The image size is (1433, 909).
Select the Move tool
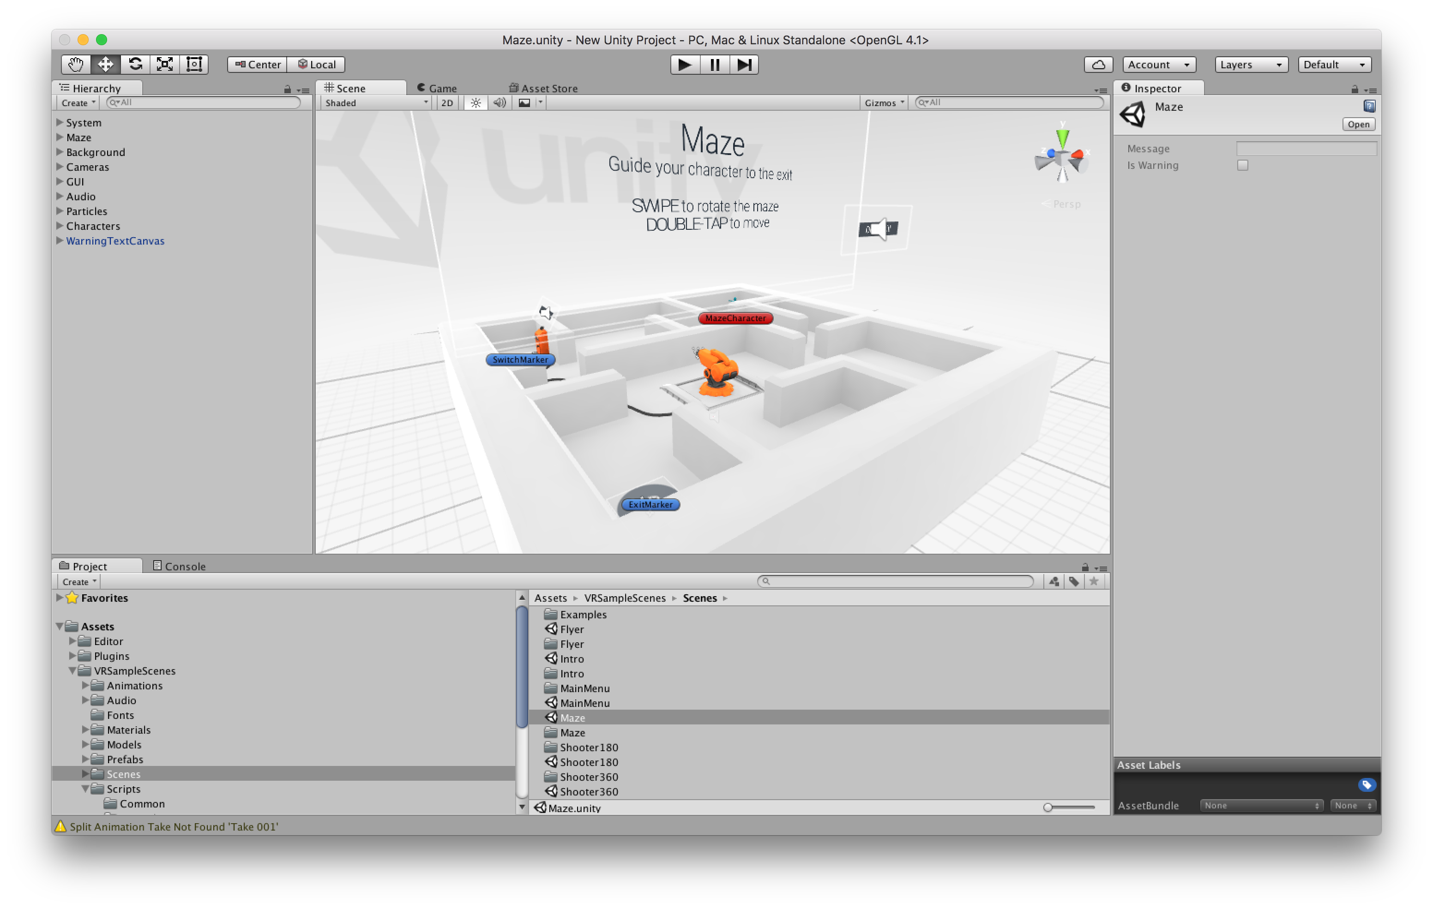(106, 64)
